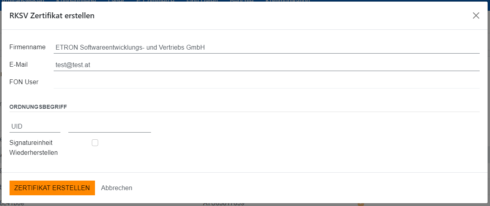The width and height of the screenshot is (490, 206).
Task: Focus the E-Mail field containing test@test.at
Action: point(266,65)
